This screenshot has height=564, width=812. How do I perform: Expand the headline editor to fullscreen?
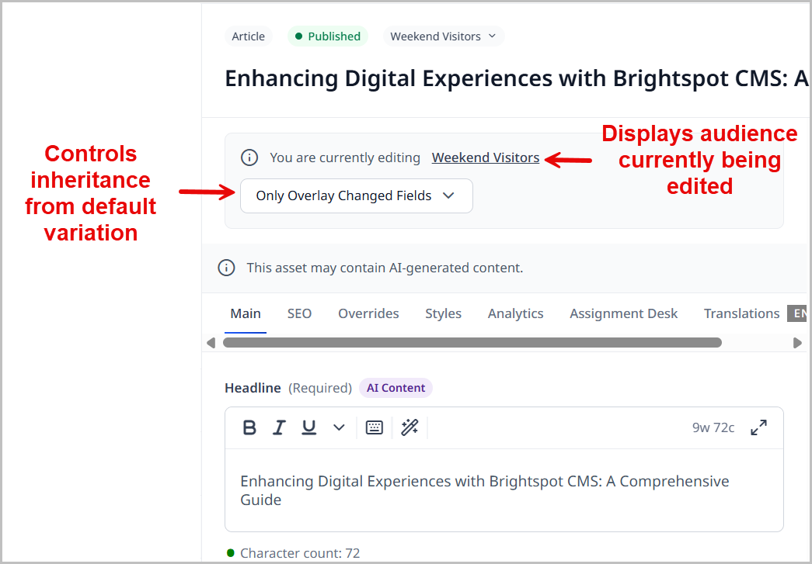758,427
